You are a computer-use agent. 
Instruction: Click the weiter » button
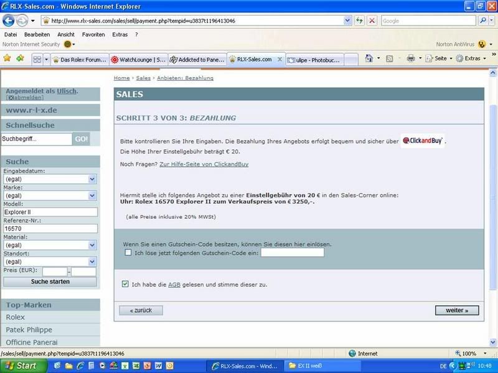pyautogui.click(x=457, y=310)
